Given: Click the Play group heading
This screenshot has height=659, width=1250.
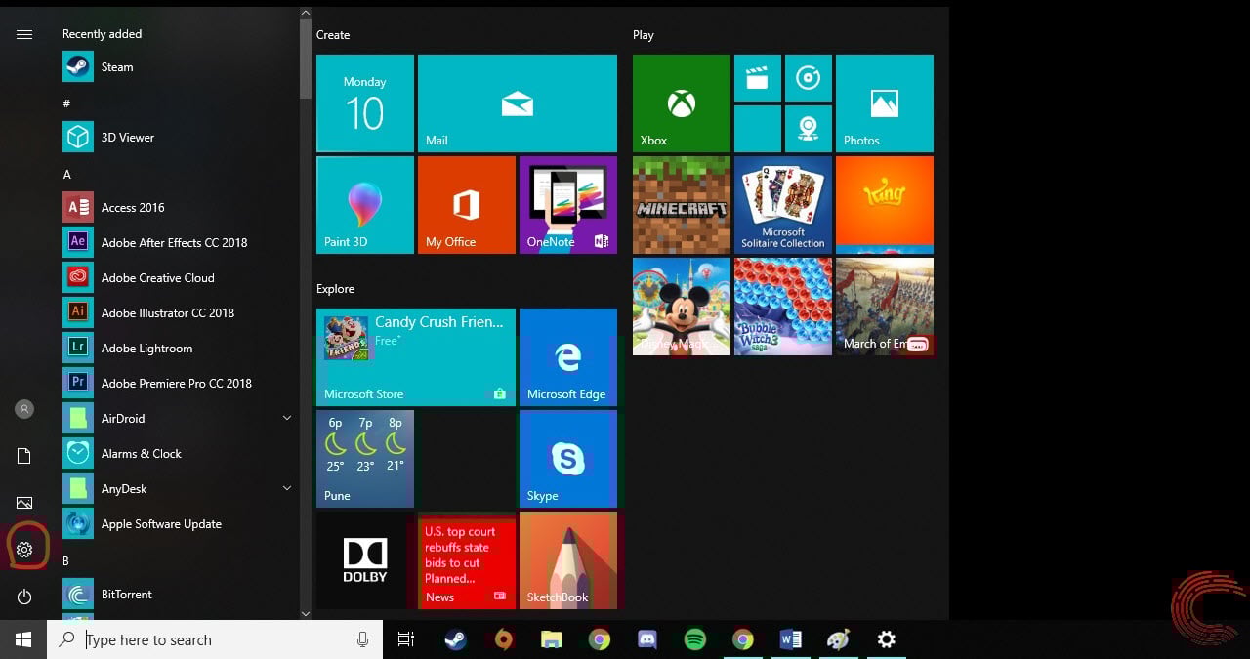Looking at the screenshot, I should click(644, 35).
